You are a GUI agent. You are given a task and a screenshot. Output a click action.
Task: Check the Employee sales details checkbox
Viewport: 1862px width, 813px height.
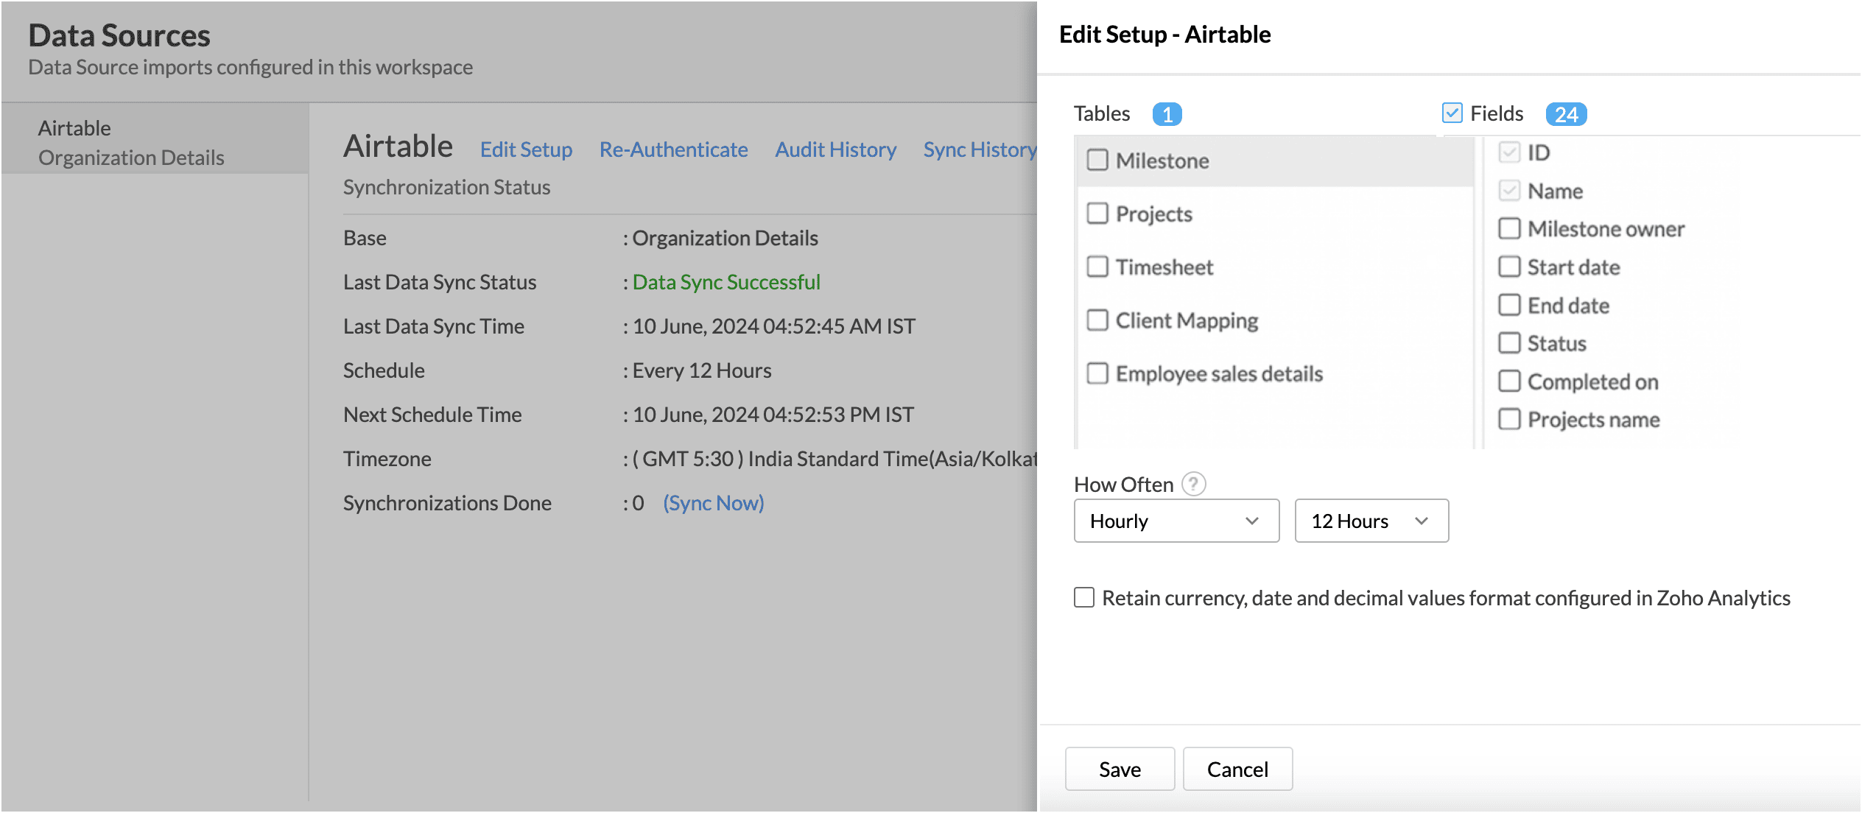[1097, 373]
